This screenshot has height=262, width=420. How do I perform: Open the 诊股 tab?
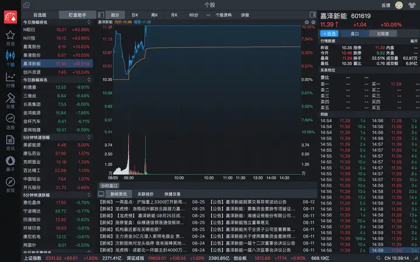[245, 15]
